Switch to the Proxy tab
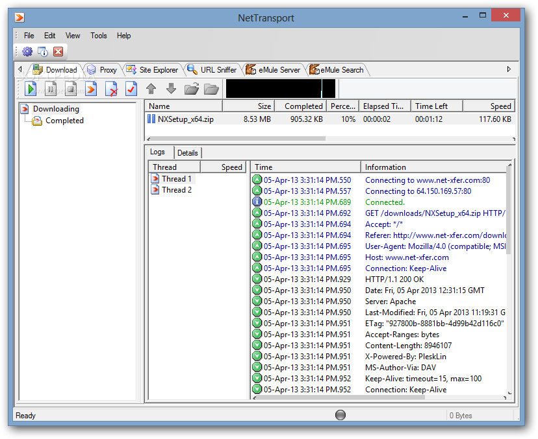This screenshot has height=439, width=538. 102,70
